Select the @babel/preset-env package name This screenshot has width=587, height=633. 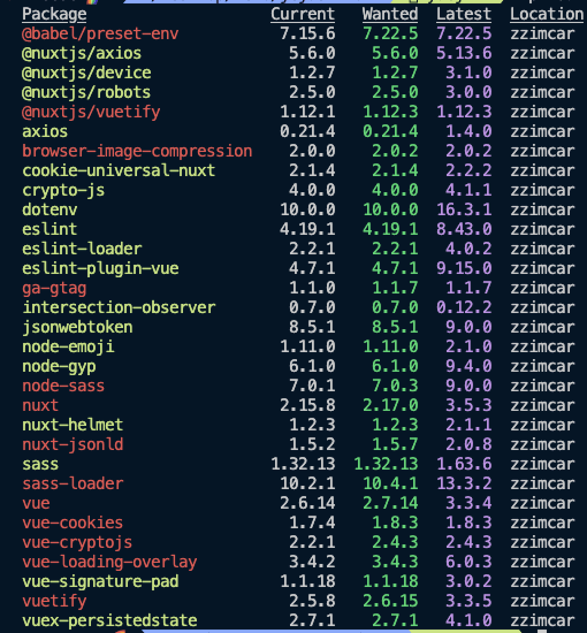click(x=100, y=33)
